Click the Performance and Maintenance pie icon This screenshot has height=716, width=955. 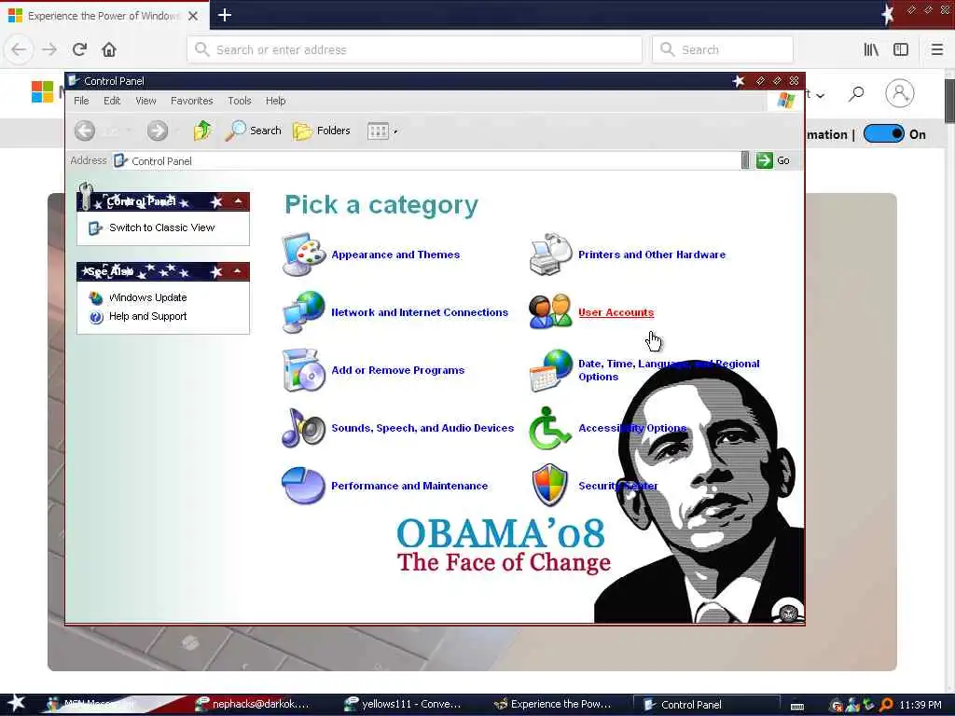(303, 485)
